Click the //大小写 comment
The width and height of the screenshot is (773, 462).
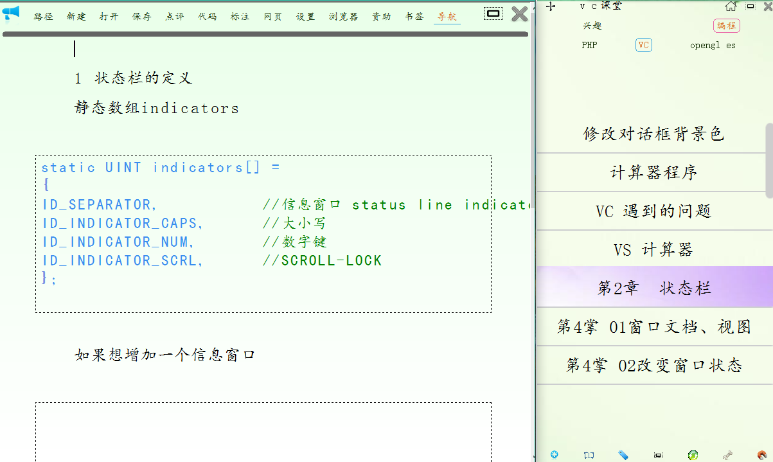[x=295, y=224]
